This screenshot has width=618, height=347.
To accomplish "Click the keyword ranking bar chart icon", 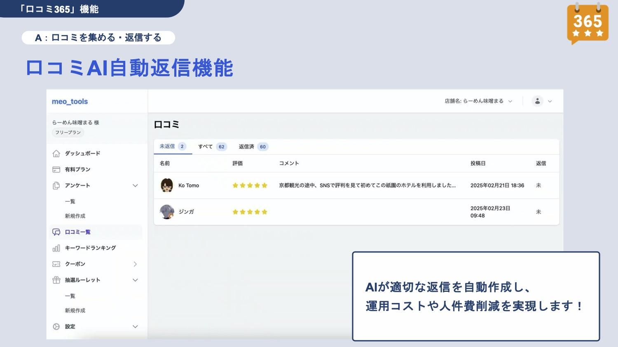I will [56, 248].
